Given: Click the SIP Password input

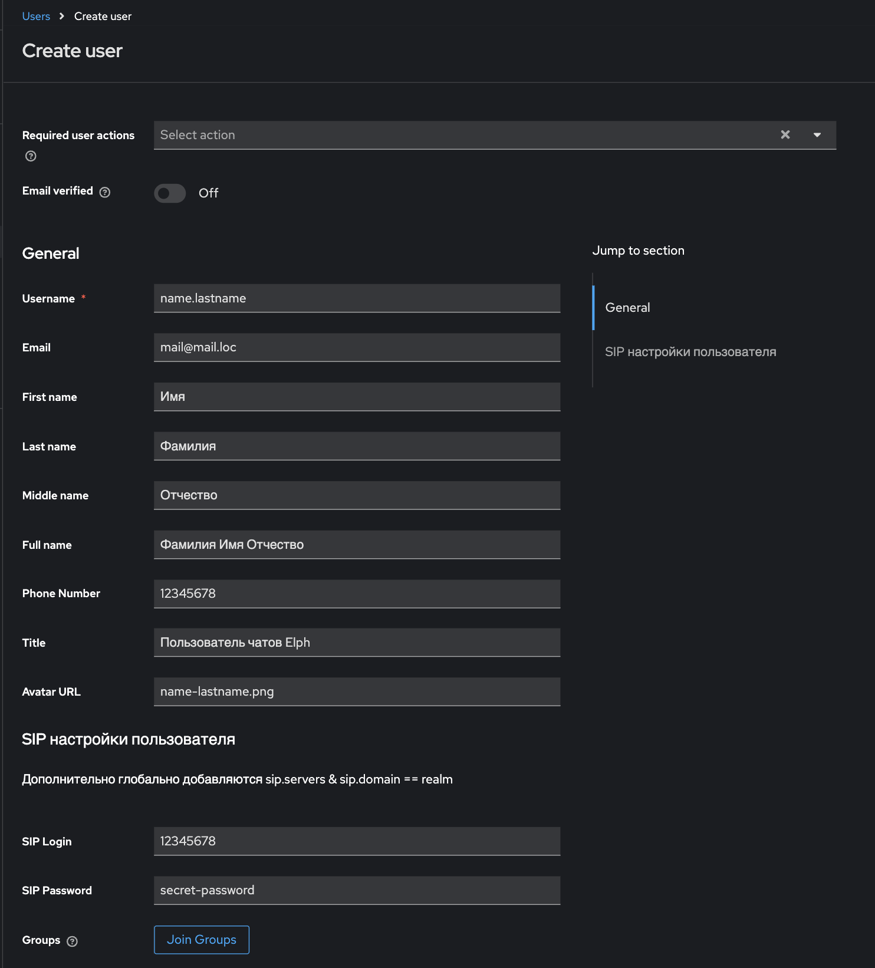Looking at the screenshot, I should (x=357, y=890).
